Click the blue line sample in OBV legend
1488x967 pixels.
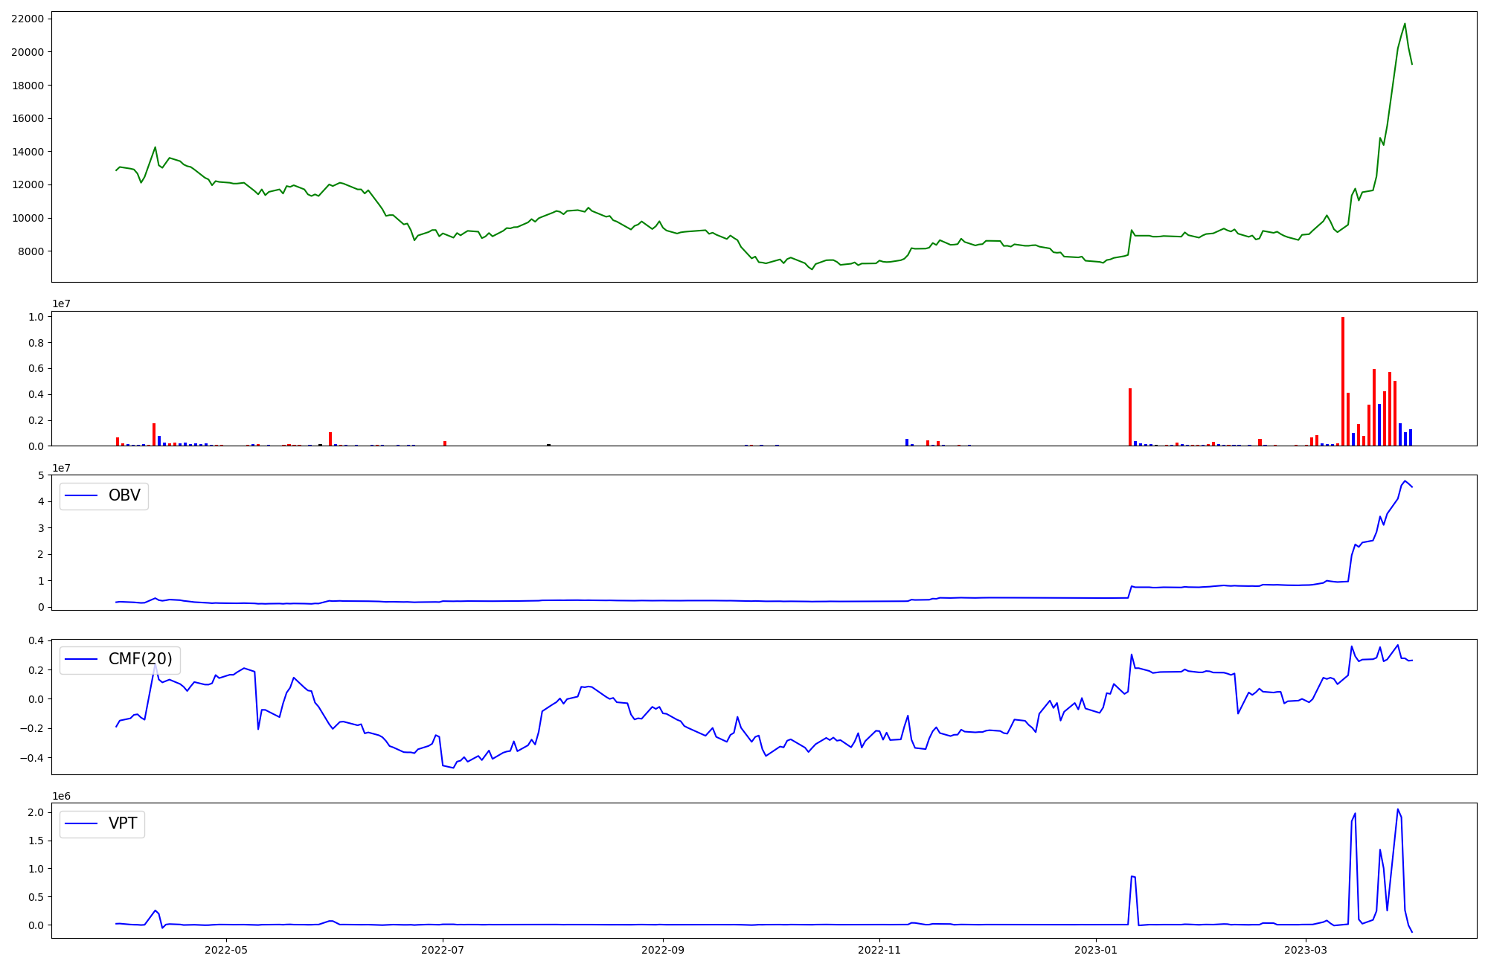coord(82,496)
